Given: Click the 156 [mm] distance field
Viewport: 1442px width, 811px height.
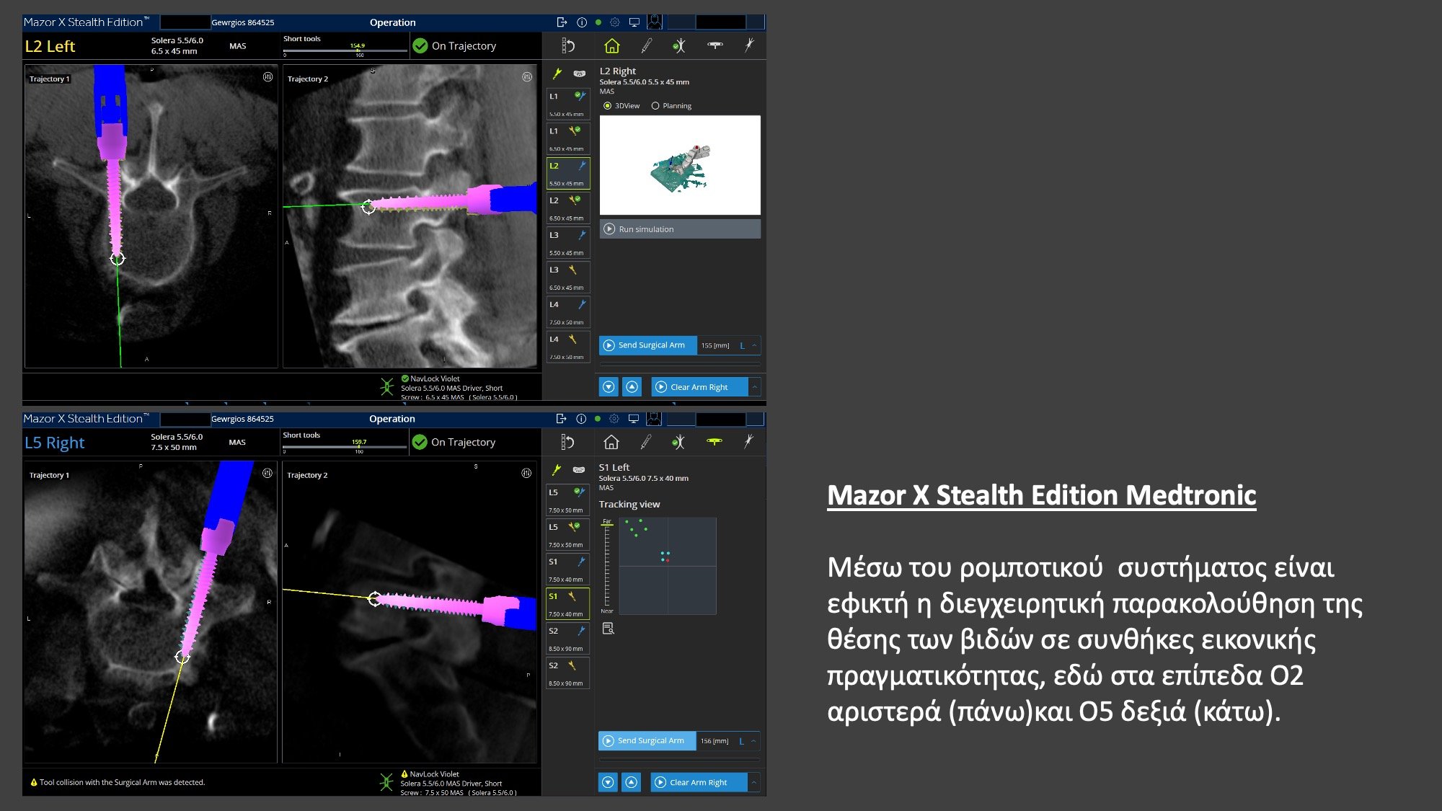Looking at the screenshot, I should [715, 741].
